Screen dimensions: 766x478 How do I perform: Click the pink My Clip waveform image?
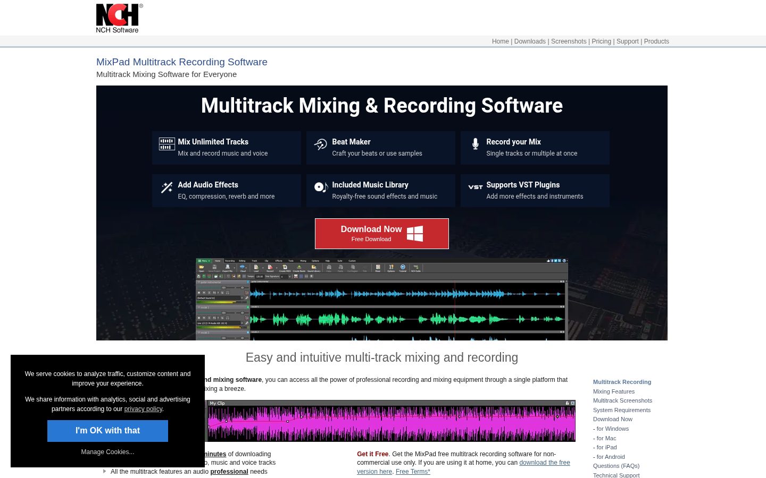(x=391, y=421)
